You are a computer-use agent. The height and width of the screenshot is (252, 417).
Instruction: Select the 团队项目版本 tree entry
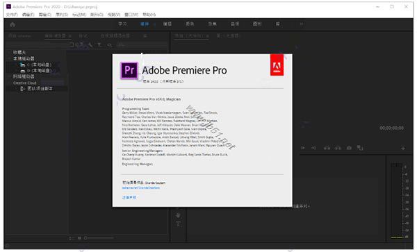point(37,89)
